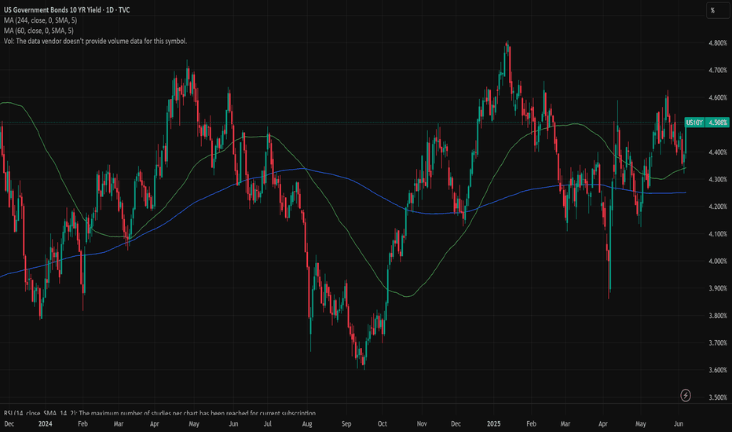Click the Nov label on time axis
732x432 pixels.
point(422,424)
